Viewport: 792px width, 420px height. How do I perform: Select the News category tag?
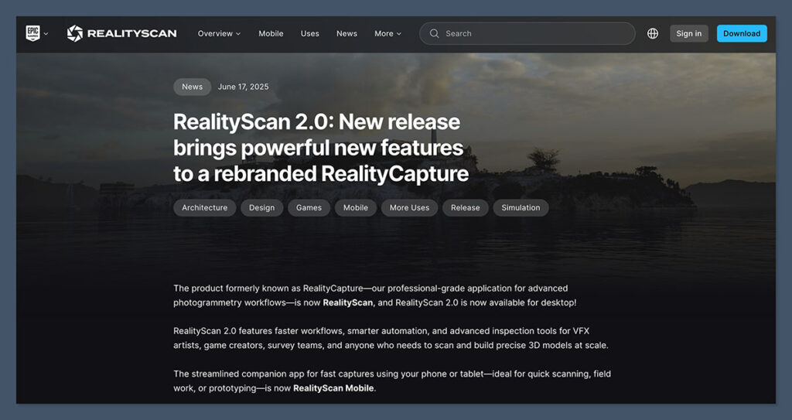(x=192, y=87)
